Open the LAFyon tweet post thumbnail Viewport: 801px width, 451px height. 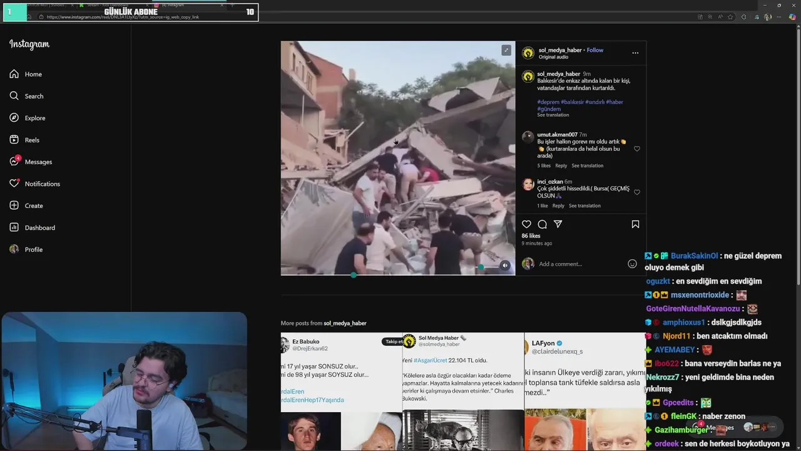(x=585, y=391)
